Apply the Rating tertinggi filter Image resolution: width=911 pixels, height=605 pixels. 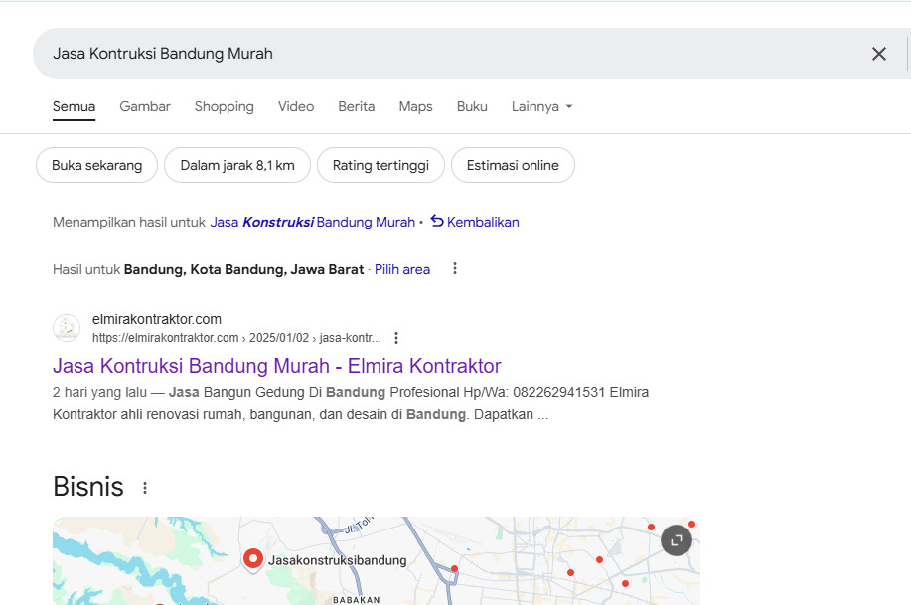pyautogui.click(x=380, y=165)
